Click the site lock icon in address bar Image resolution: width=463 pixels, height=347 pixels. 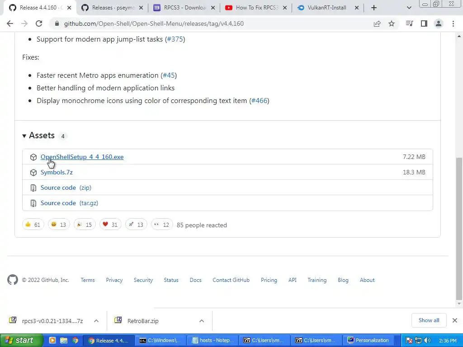(57, 23)
